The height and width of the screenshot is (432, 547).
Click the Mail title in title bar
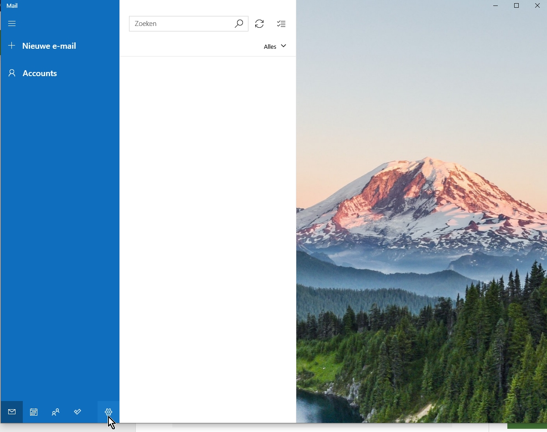point(12,6)
